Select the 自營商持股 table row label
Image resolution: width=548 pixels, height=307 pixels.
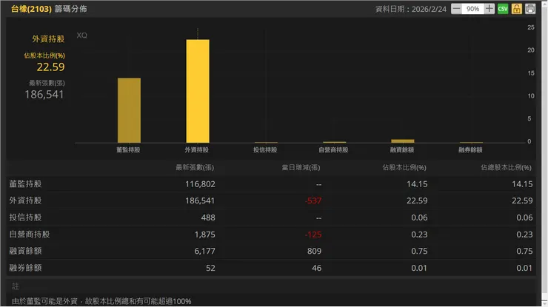tap(30, 234)
